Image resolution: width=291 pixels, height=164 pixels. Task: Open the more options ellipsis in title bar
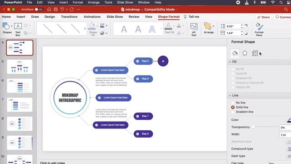pyautogui.click(x=78, y=9)
